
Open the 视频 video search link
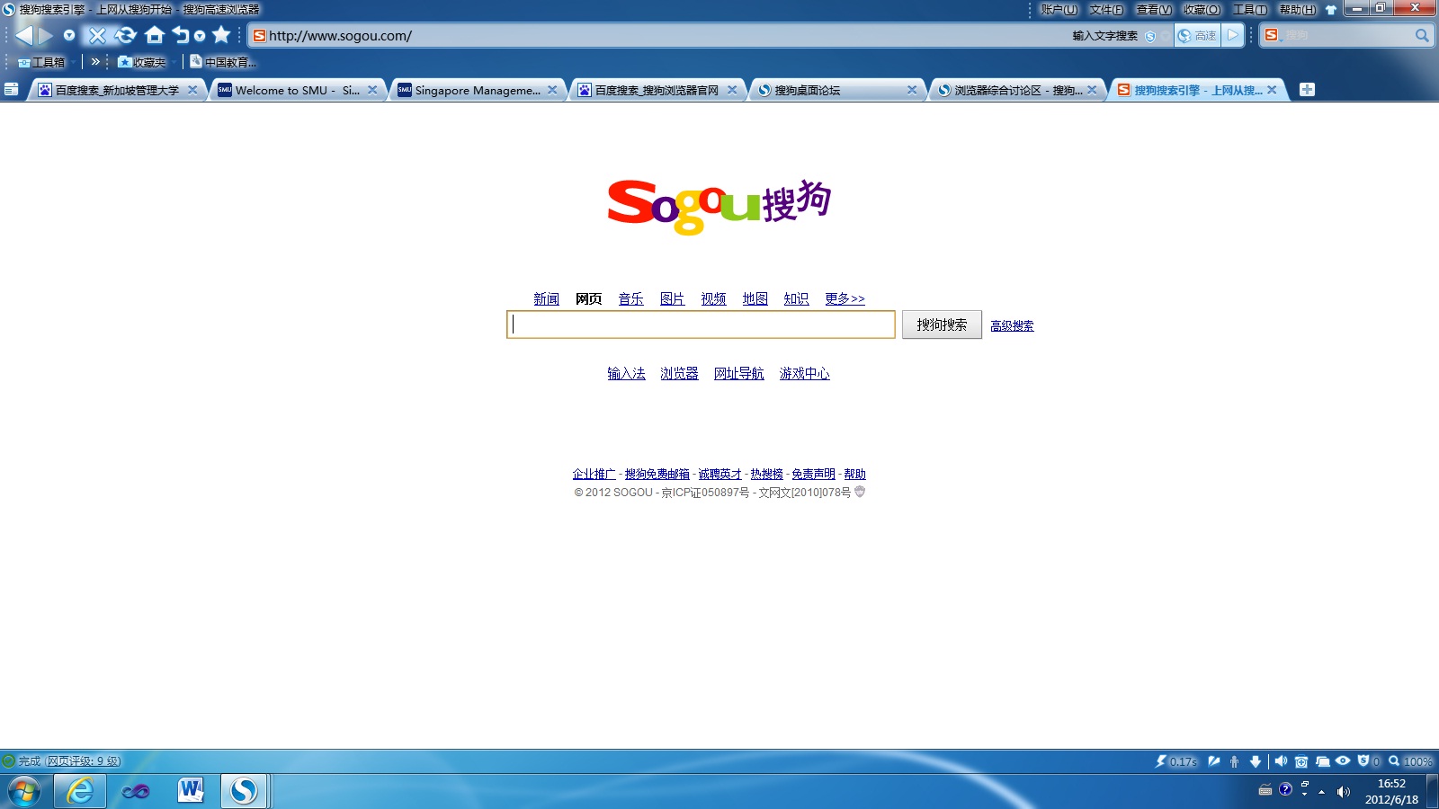coord(713,298)
